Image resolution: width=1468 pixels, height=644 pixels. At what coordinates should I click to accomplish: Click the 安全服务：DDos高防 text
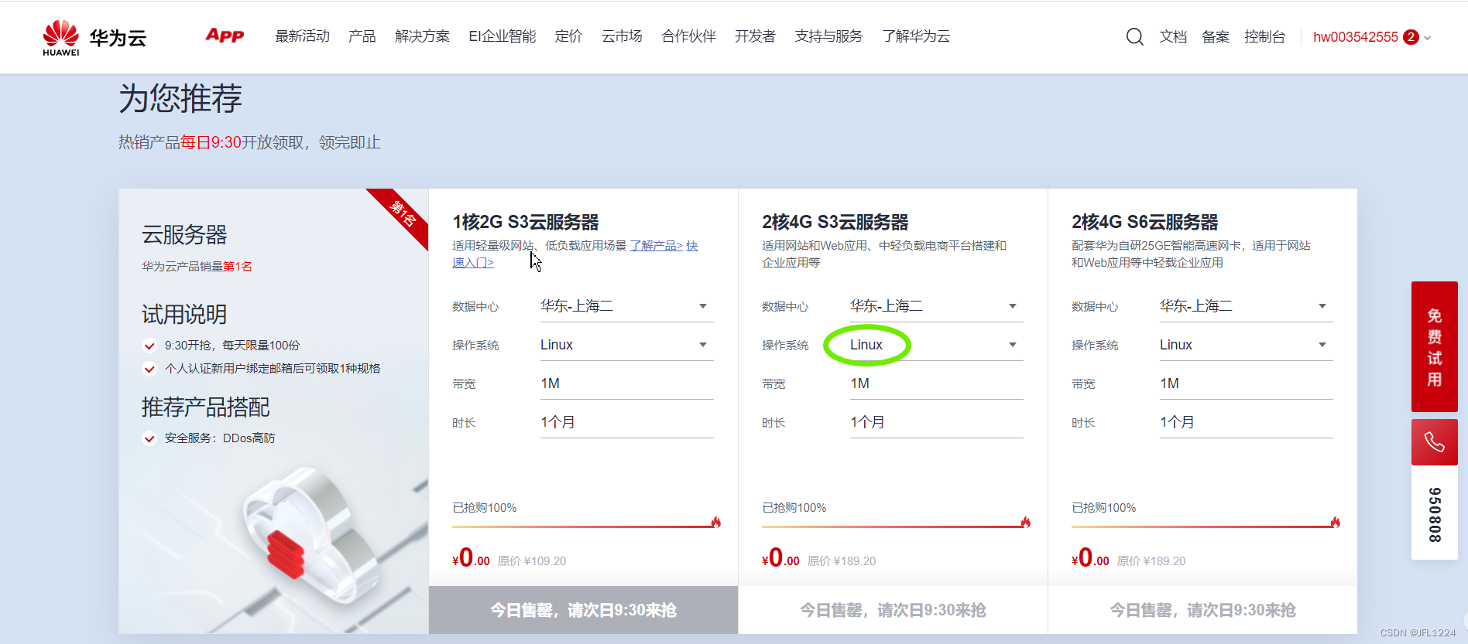(220, 438)
